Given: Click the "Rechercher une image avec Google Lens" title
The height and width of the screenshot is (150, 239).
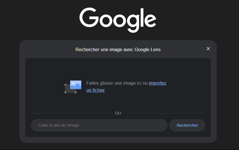Looking at the screenshot, I should pyautogui.click(x=118, y=50).
